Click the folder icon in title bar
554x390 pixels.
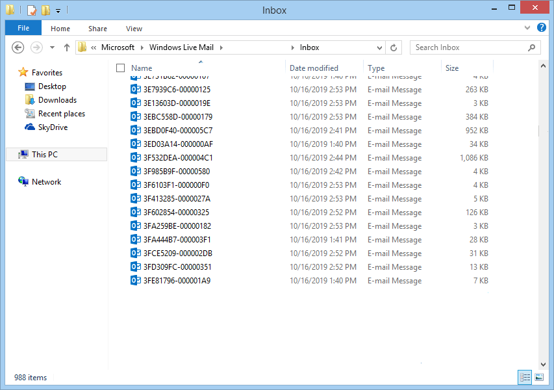coord(10,10)
